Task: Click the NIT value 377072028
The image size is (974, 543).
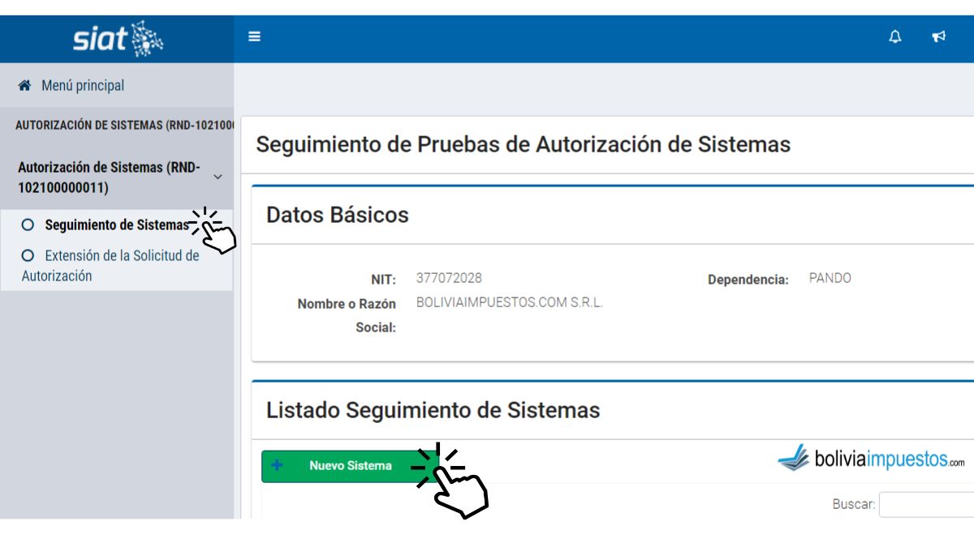Action: tap(449, 278)
